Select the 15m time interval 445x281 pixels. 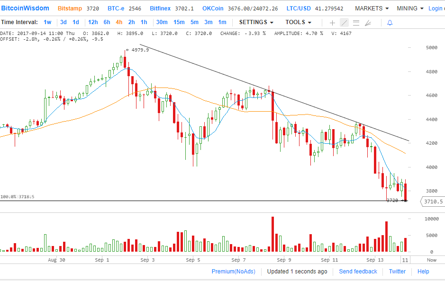coord(179,22)
